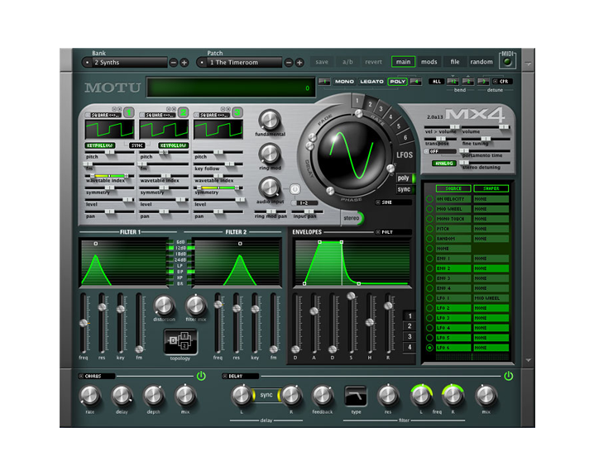This screenshot has width=594, height=475.
Task: Open oscillator 1 SQUARE waveform dropdown
Action: pyautogui.click(x=103, y=115)
